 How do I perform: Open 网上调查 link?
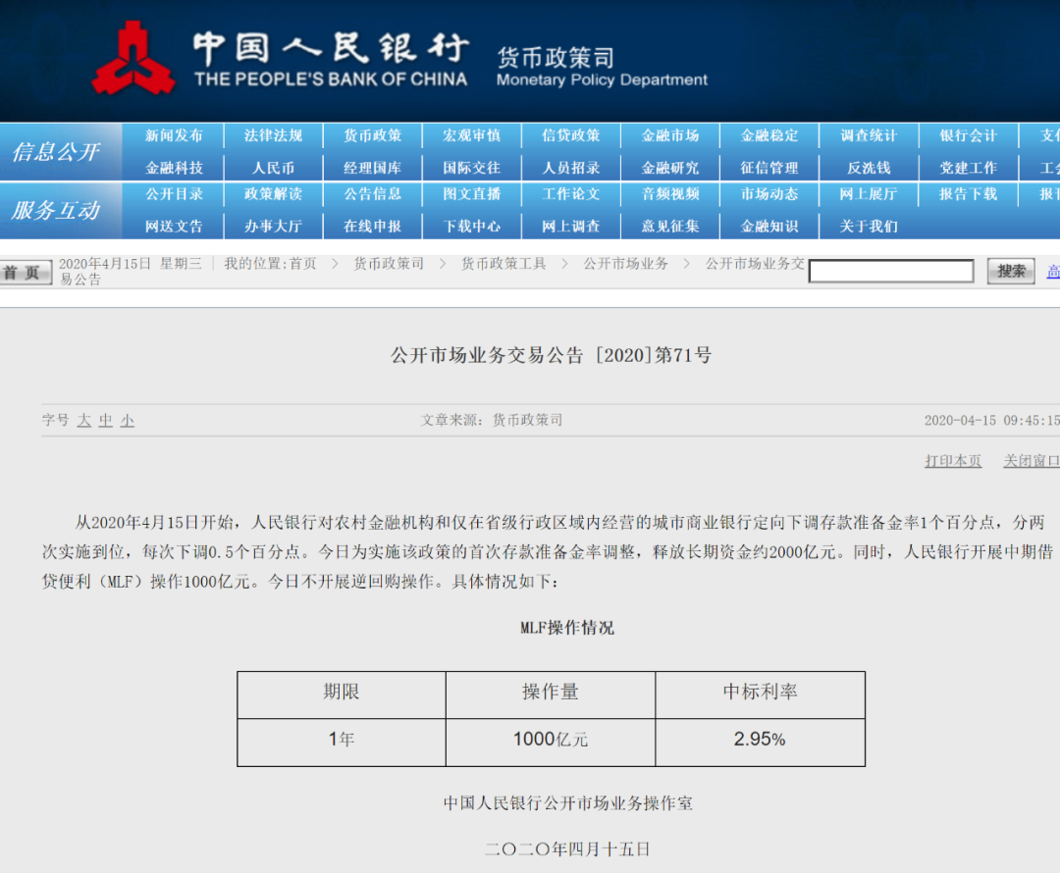571,227
